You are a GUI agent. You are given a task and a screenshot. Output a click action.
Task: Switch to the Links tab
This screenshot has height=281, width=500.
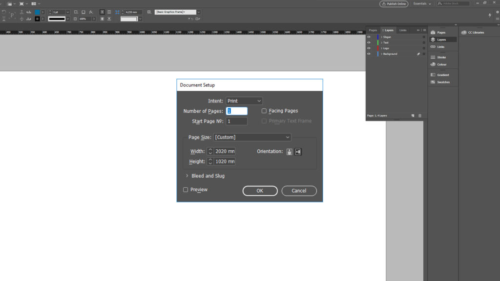402,30
